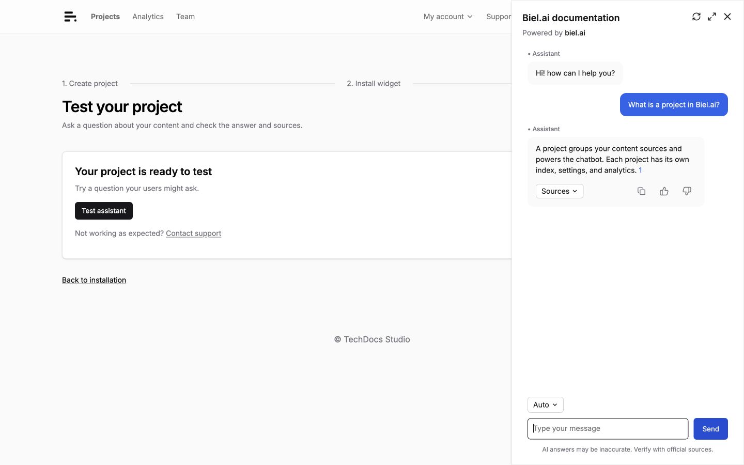Image resolution: width=744 pixels, height=465 pixels.
Task: Go to the Projects tab
Action: (105, 17)
